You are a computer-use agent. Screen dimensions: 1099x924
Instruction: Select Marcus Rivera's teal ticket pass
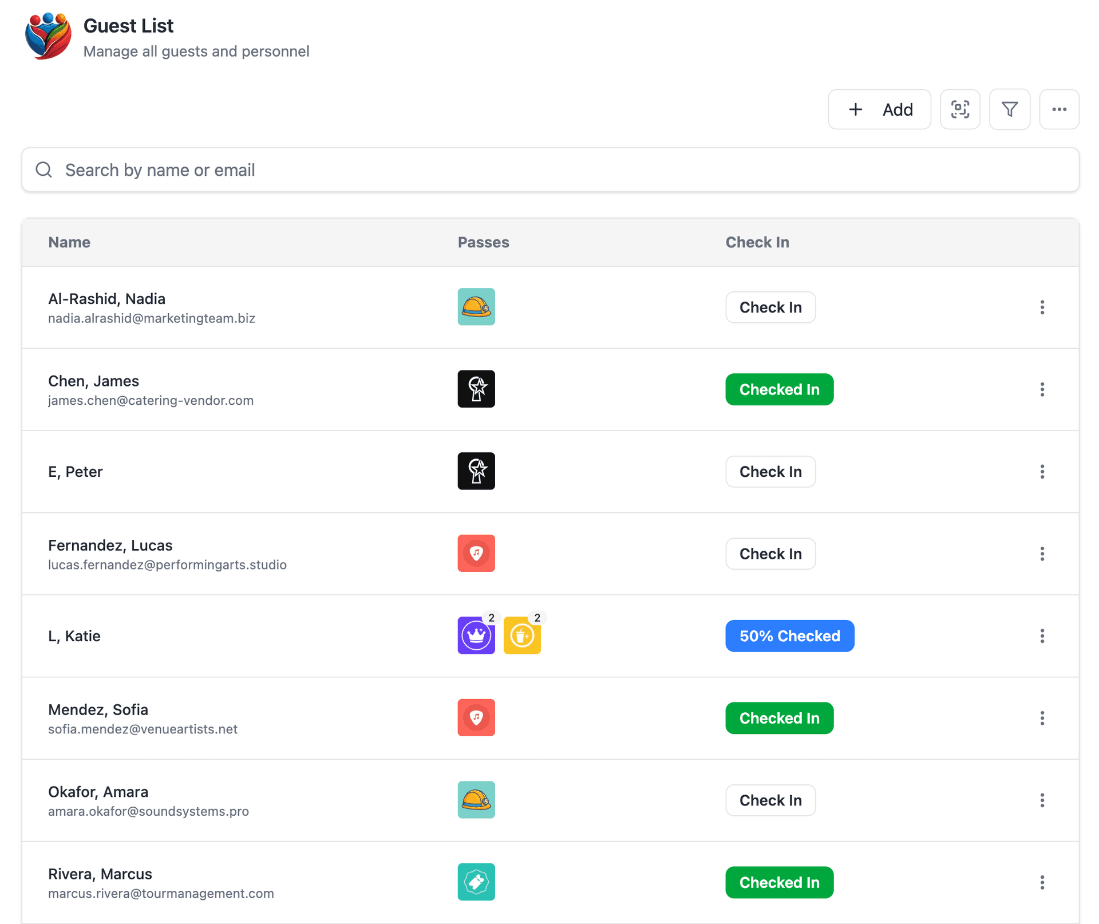476,882
